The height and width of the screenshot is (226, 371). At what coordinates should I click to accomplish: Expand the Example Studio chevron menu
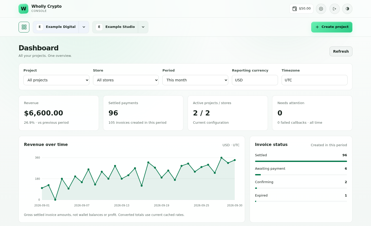143,27
